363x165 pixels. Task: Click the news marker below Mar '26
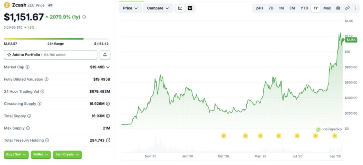point(224,136)
